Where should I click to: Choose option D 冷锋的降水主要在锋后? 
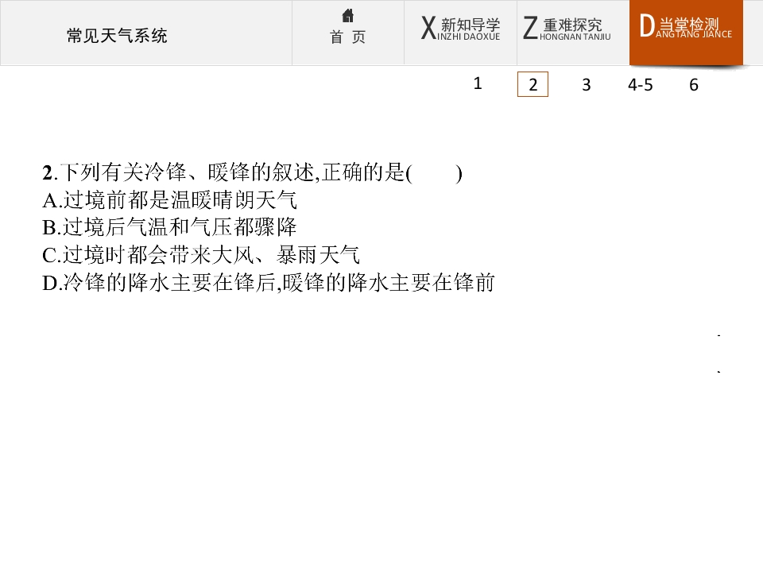pyautogui.click(x=269, y=283)
